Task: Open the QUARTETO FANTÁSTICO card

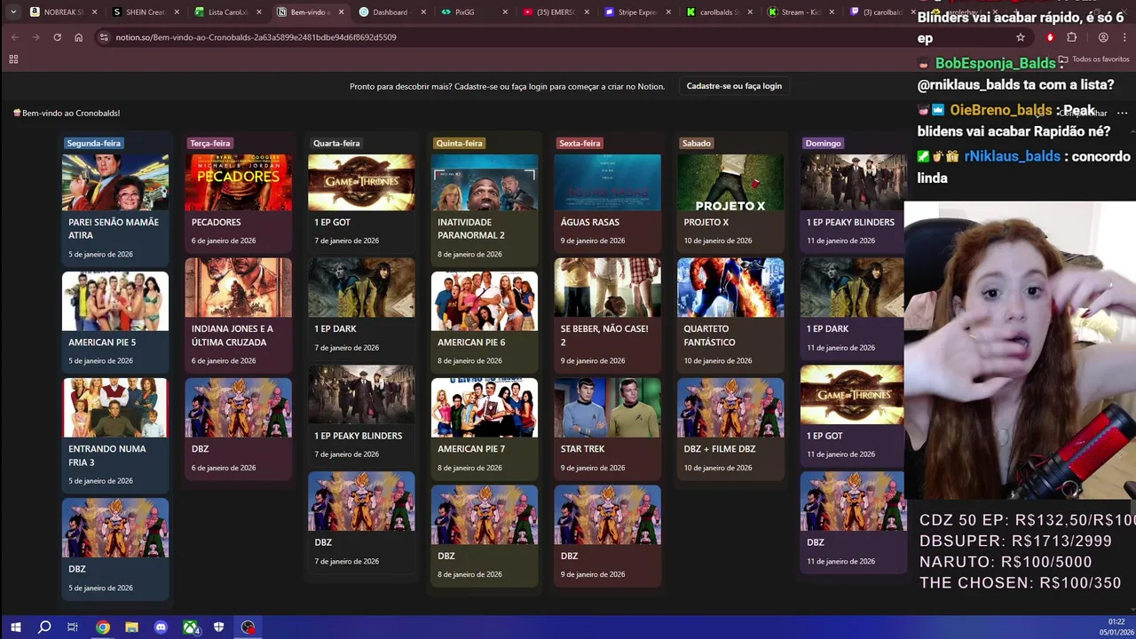Action: pos(730,314)
